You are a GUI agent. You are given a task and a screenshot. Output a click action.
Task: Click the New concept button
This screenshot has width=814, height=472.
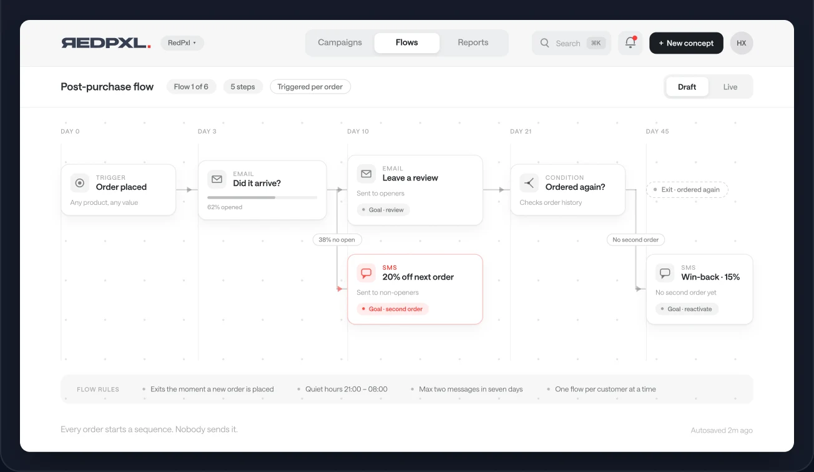pyautogui.click(x=686, y=43)
